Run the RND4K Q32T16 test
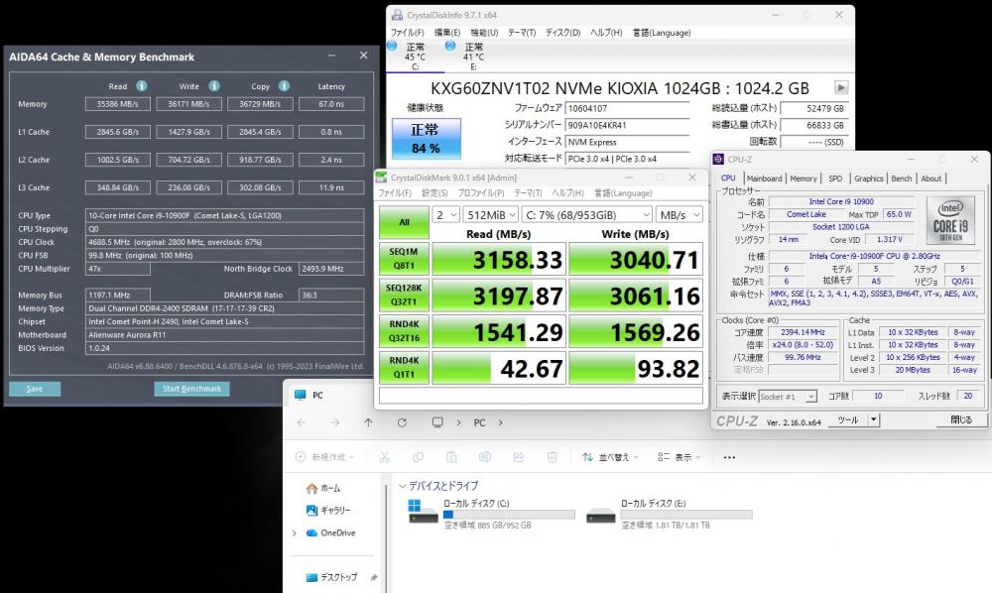Image resolution: width=992 pixels, height=593 pixels. pos(405,331)
